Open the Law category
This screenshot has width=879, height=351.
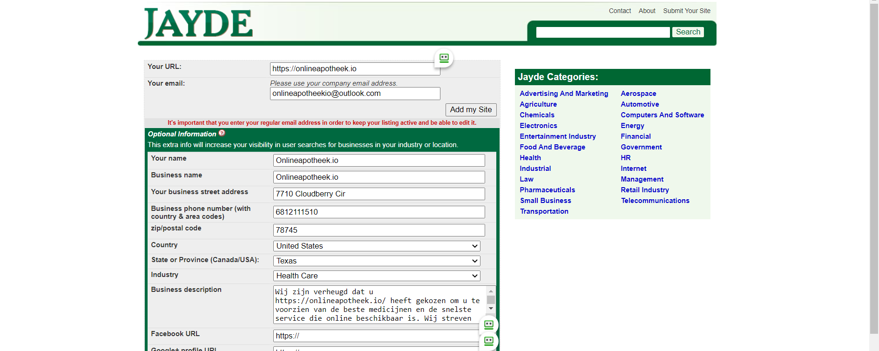point(527,179)
